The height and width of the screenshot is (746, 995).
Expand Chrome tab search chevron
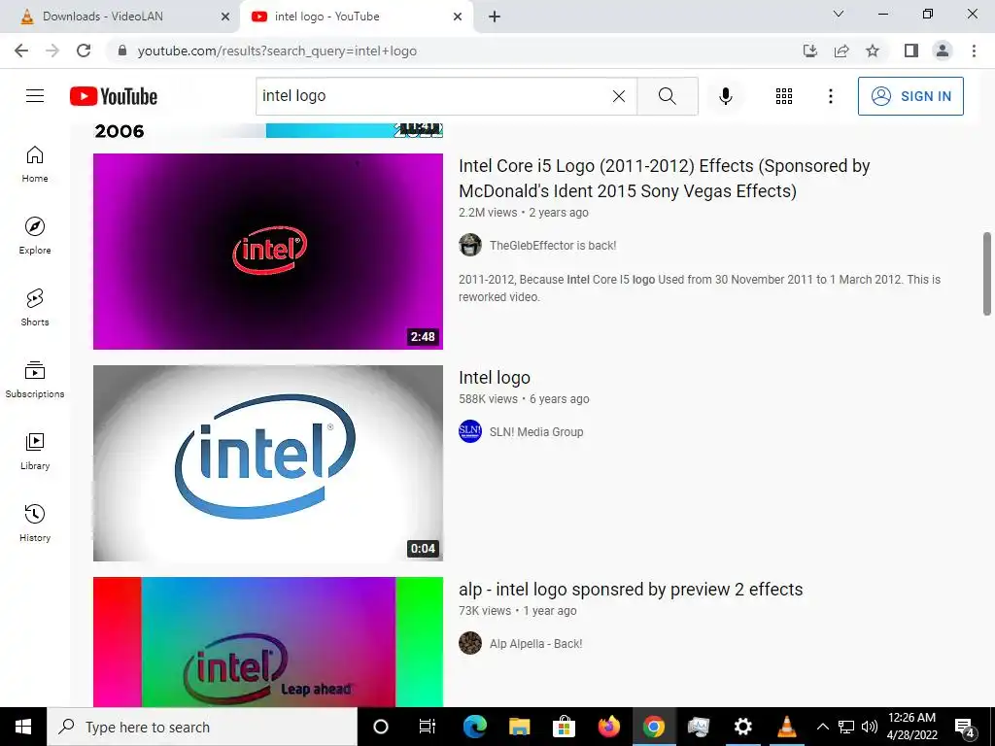[x=839, y=14]
